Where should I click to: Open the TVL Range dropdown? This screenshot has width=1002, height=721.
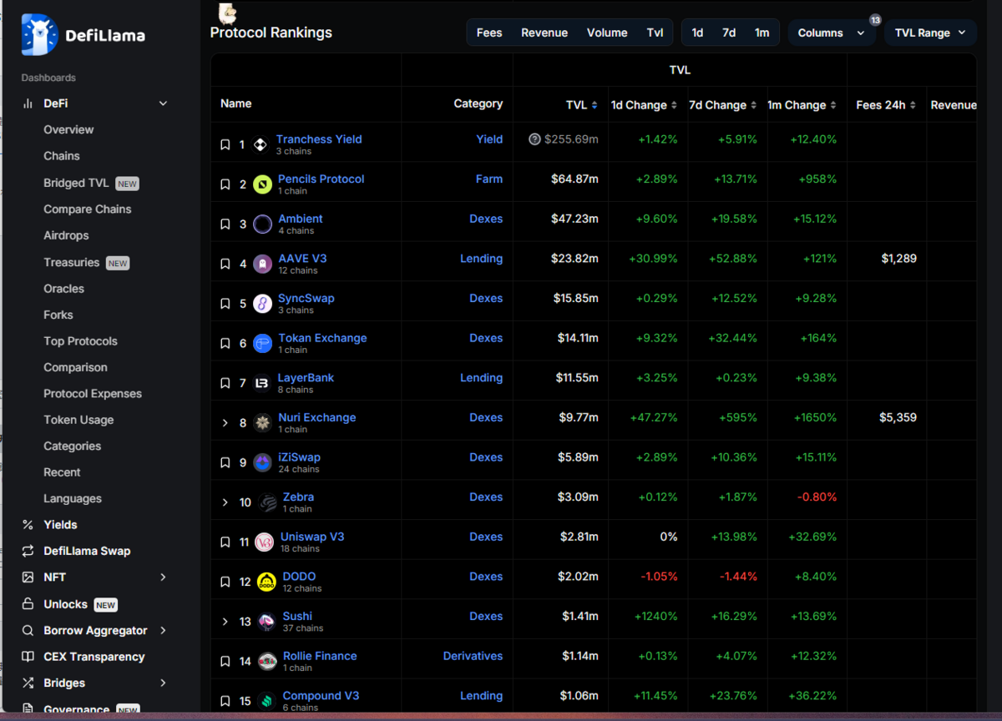pyautogui.click(x=929, y=33)
